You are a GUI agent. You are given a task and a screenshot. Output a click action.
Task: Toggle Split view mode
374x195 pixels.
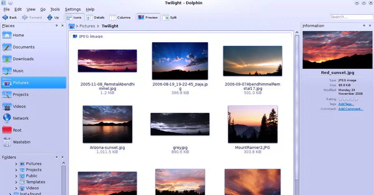click(x=170, y=17)
